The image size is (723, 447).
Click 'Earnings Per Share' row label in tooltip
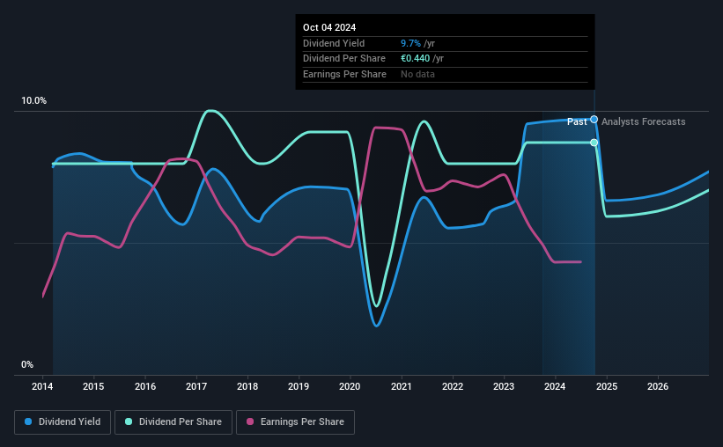pos(344,74)
